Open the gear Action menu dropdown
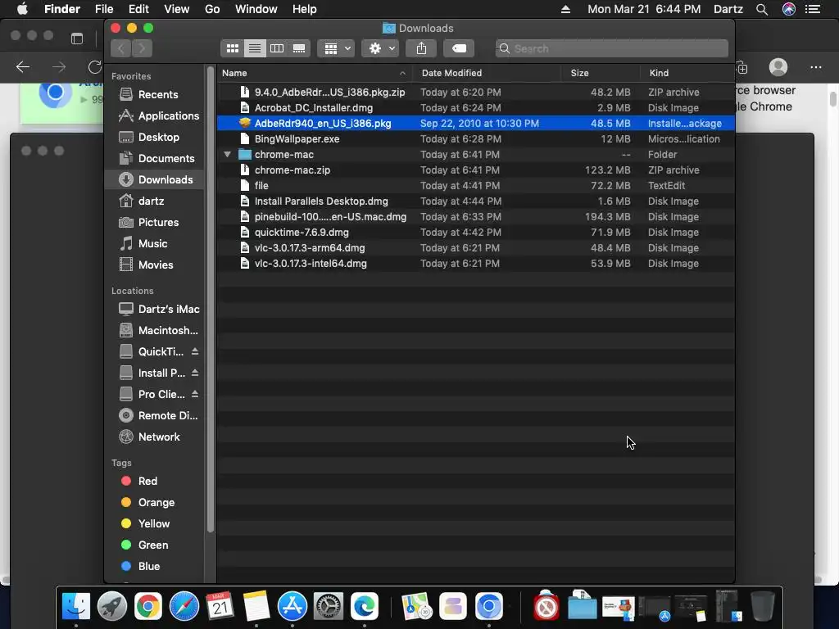Image resolution: width=839 pixels, height=629 pixels. pyautogui.click(x=380, y=48)
